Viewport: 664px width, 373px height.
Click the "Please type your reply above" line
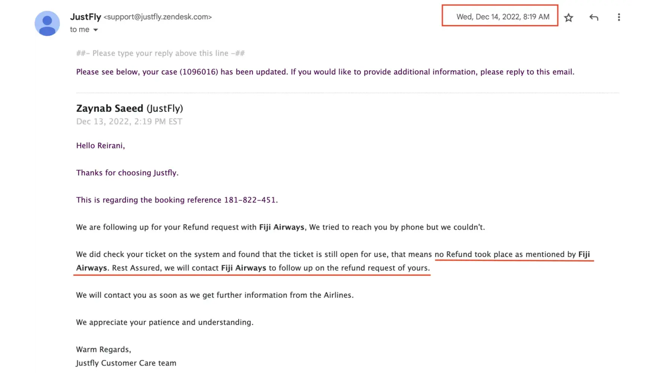(161, 53)
